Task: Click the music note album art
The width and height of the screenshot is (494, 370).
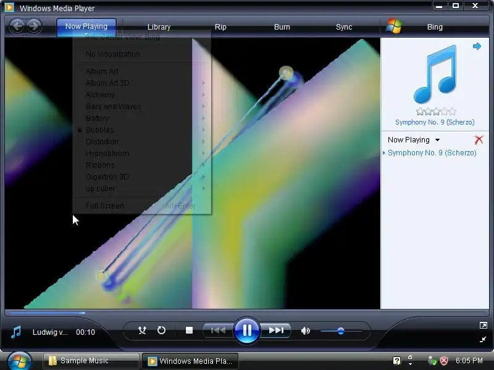Action: point(435,74)
